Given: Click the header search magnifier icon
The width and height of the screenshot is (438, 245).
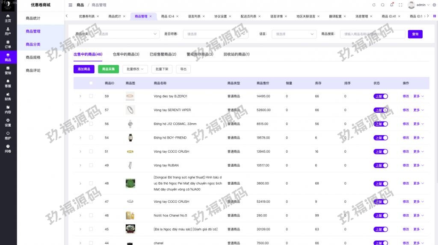Looking at the screenshot, I should (x=383, y=5).
